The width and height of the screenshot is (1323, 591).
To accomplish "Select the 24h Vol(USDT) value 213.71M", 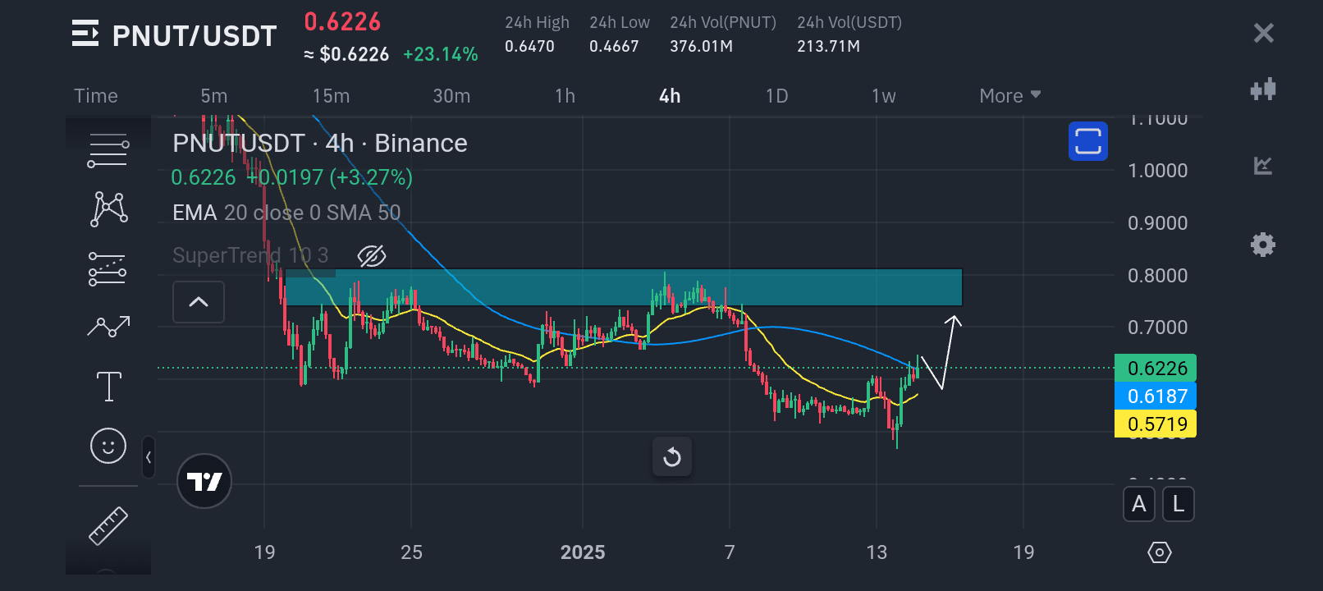I will pos(828,46).
